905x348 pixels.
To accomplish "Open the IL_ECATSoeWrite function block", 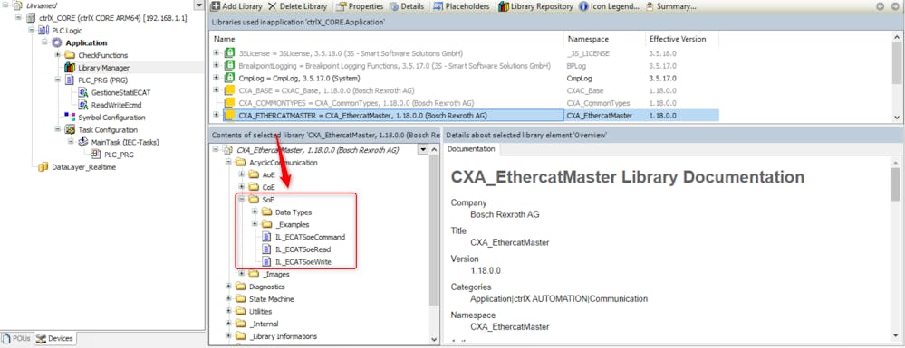I will pyautogui.click(x=297, y=261).
